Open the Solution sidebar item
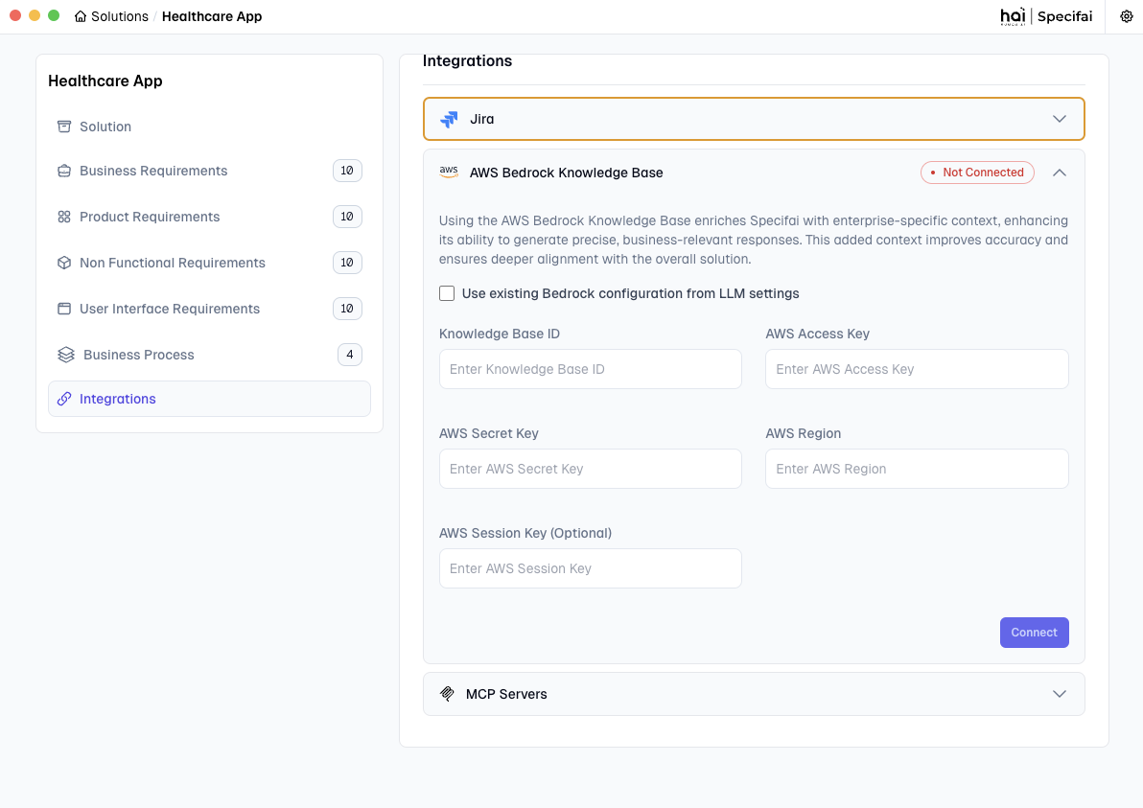 [x=209, y=127]
